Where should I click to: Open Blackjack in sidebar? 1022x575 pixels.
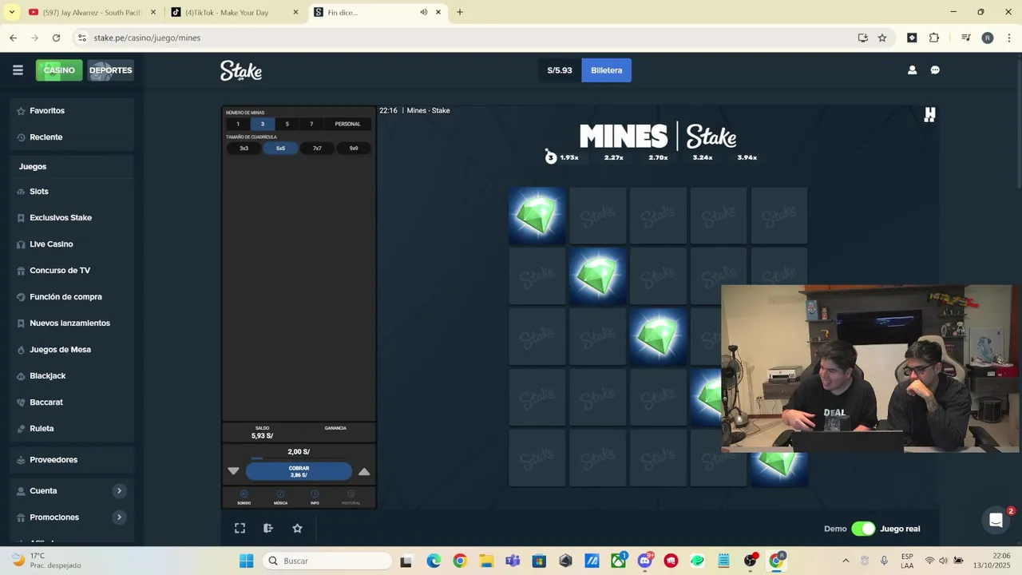47,376
